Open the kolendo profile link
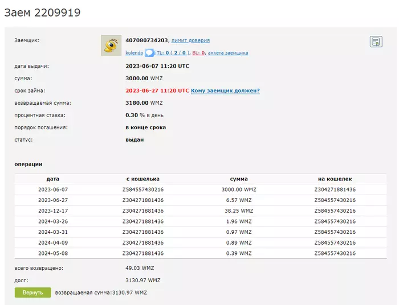This screenshot has width=399, height=305. click(134, 53)
